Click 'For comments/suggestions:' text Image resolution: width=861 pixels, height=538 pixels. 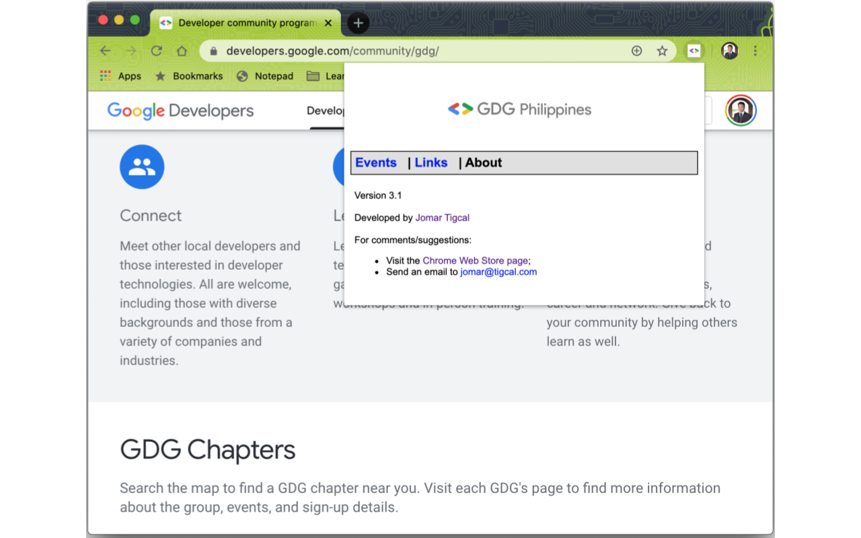coord(413,240)
